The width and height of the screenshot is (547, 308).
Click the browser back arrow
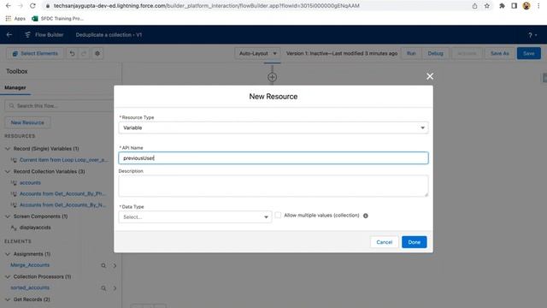pyautogui.click(x=8, y=6)
